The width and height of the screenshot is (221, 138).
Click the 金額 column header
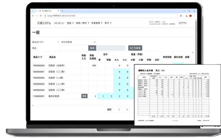tap(187, 57)
